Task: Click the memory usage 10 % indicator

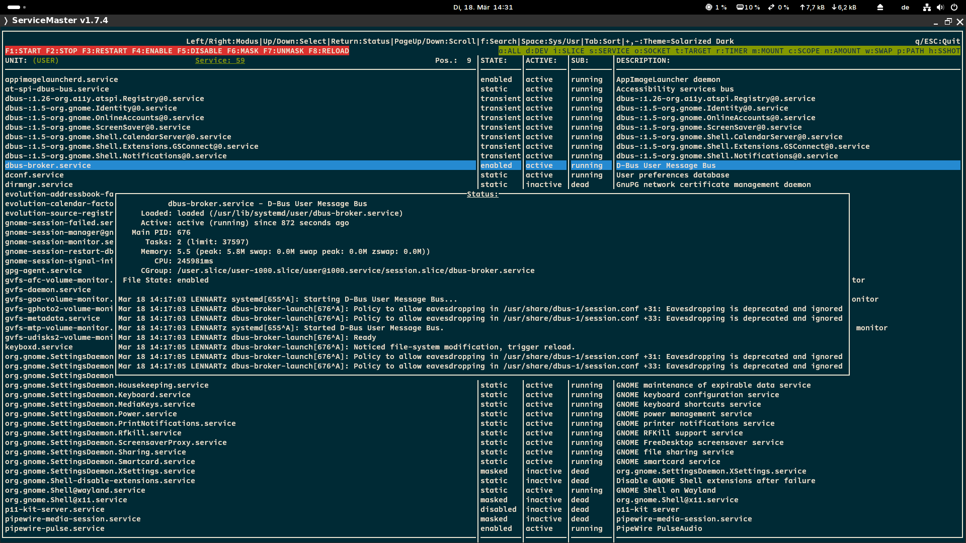Action: tap(748, 7)
